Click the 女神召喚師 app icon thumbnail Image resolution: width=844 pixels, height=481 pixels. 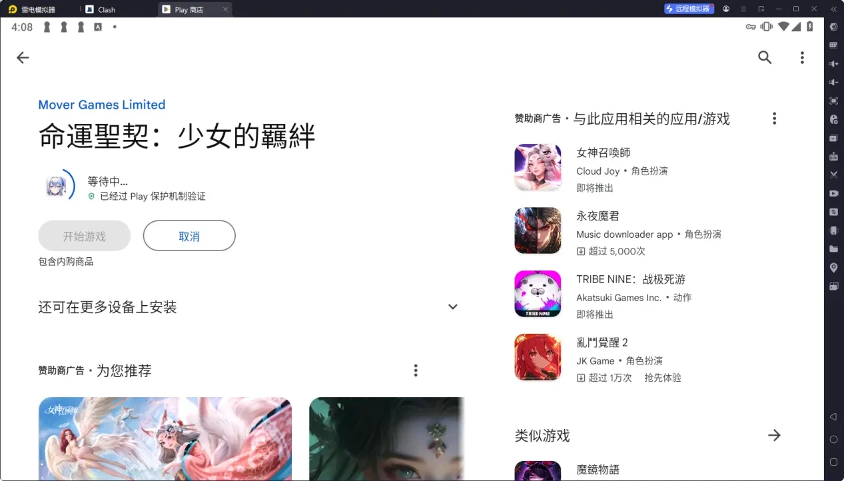tap(538, 167)
